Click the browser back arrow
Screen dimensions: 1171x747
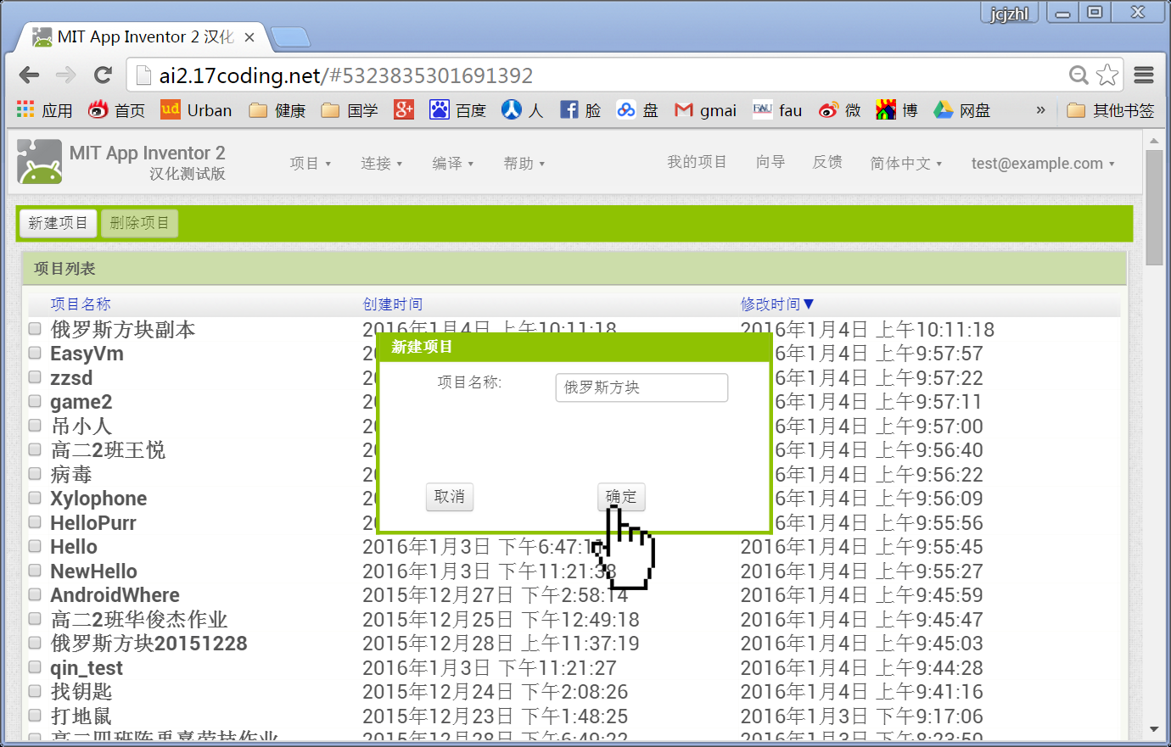(x=29, y=75)
